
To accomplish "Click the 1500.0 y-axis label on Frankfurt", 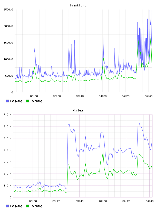I will click(x=8, y=43).
